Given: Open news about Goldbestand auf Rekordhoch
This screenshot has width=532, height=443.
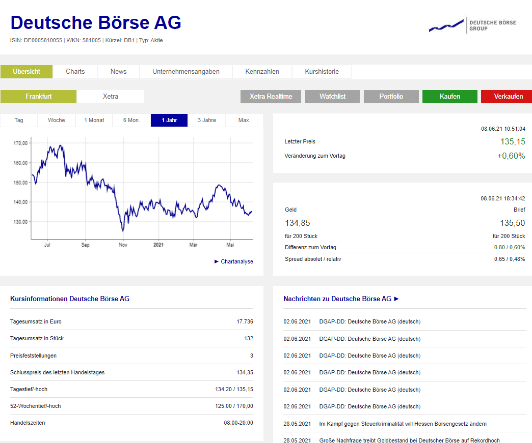Looking at the screenshot, I should pyautogui.click(x=409, y=440).
